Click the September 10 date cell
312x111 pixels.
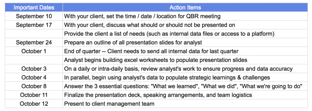pos(34,16)
